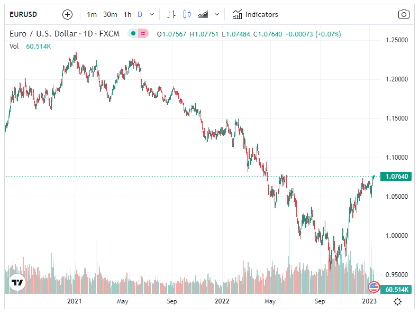Click the US flag icon by the volume label

coord(374,287)
